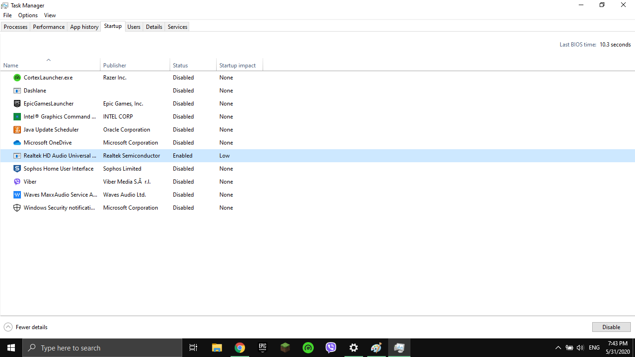The width and height of the screenshot is (635, 357).
Task: Click the Realtek HD Audio row icon
Action: (x=17, y=156)
